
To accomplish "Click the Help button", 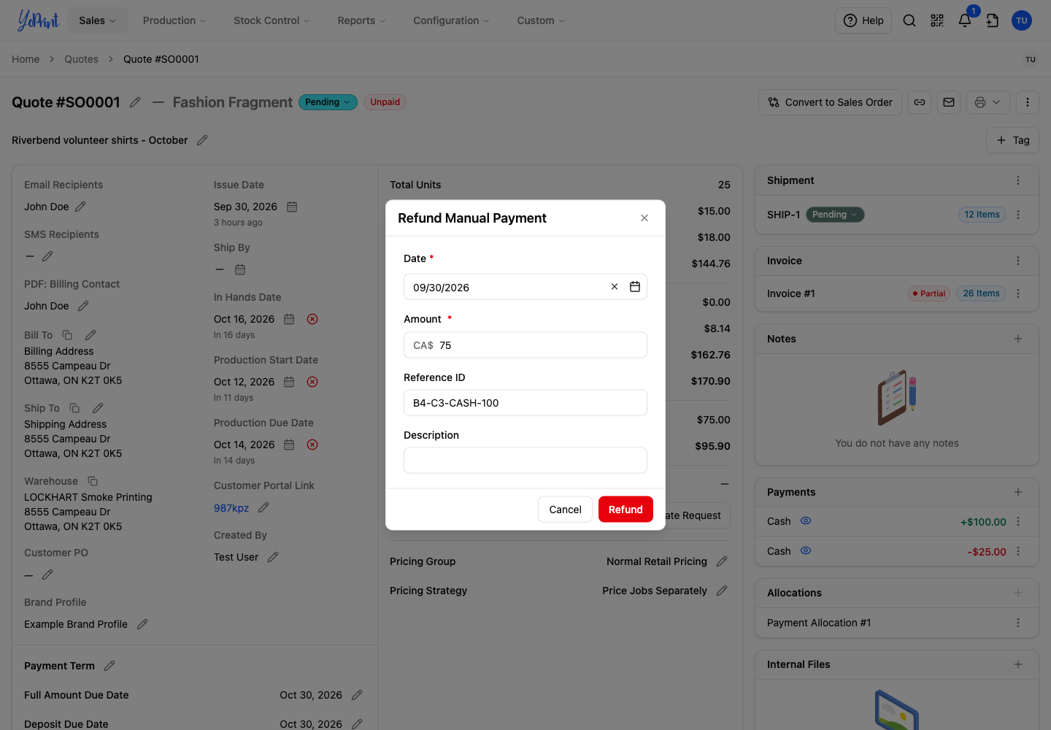I will tap(863, 20).
